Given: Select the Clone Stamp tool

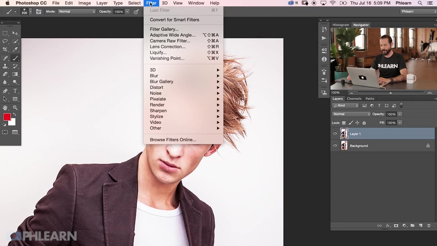Looking at the screenshot, I should [5, 66].
